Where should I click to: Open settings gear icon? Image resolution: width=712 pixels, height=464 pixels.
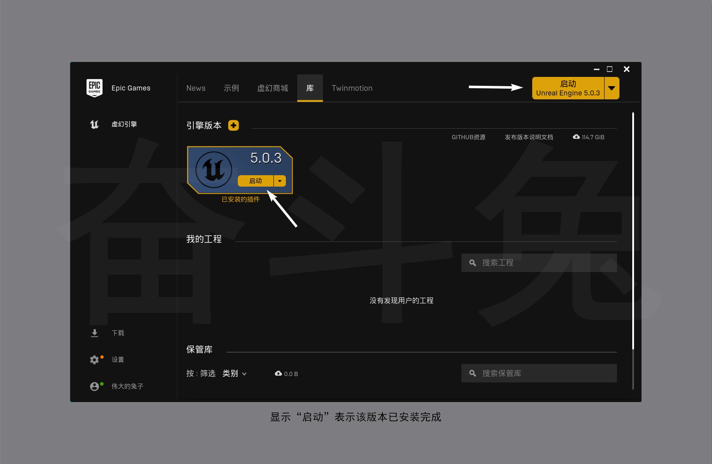pyautogui.click(x=94, y=360)
